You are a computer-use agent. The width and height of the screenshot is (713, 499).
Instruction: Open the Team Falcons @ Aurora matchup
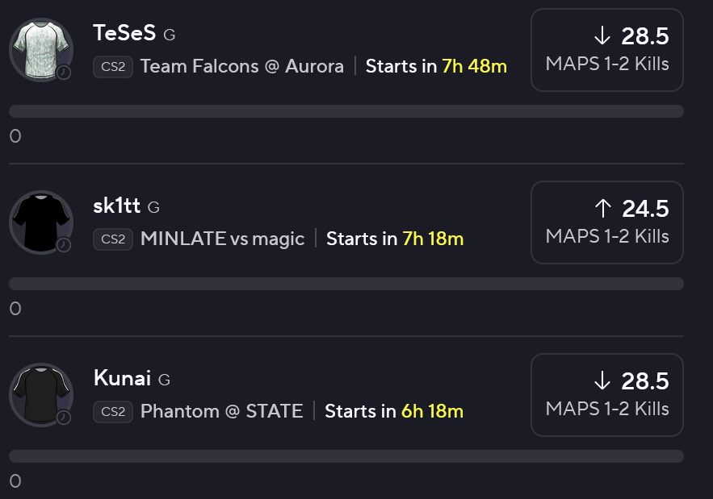tap(241, 66)
